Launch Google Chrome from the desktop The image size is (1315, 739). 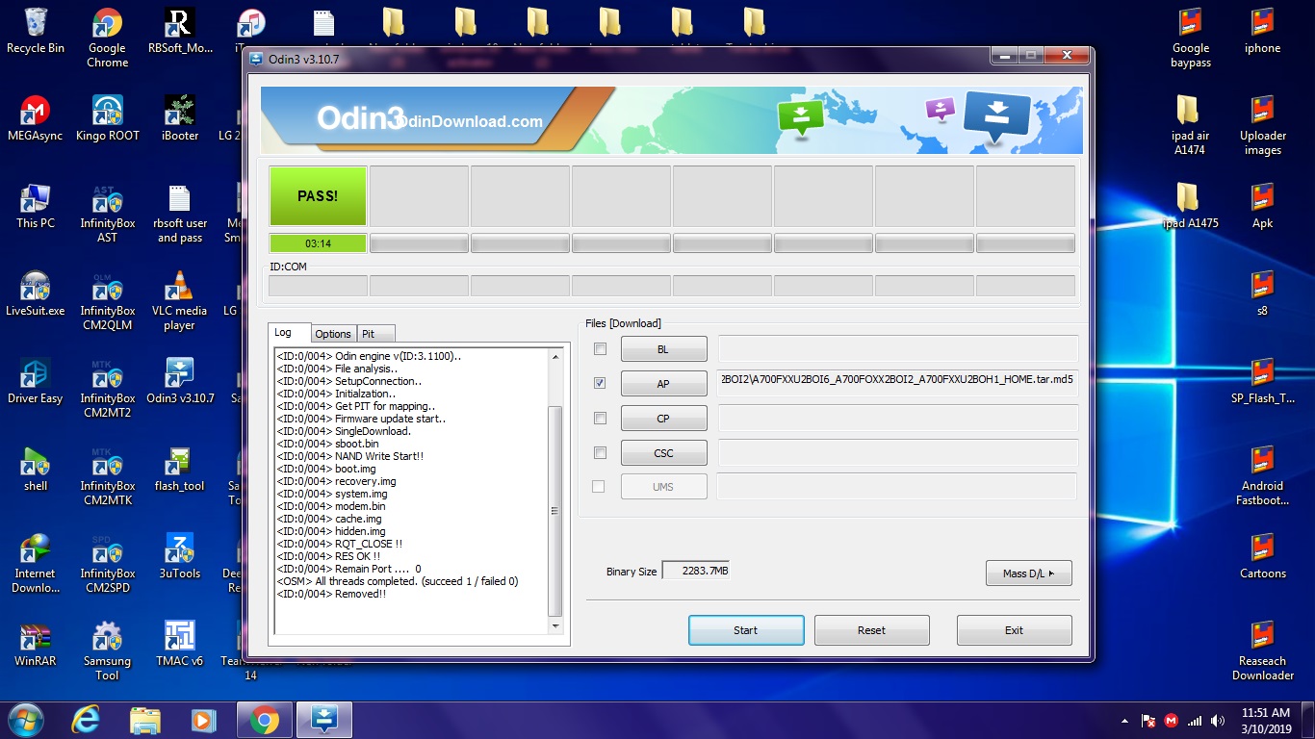[107, 38]
